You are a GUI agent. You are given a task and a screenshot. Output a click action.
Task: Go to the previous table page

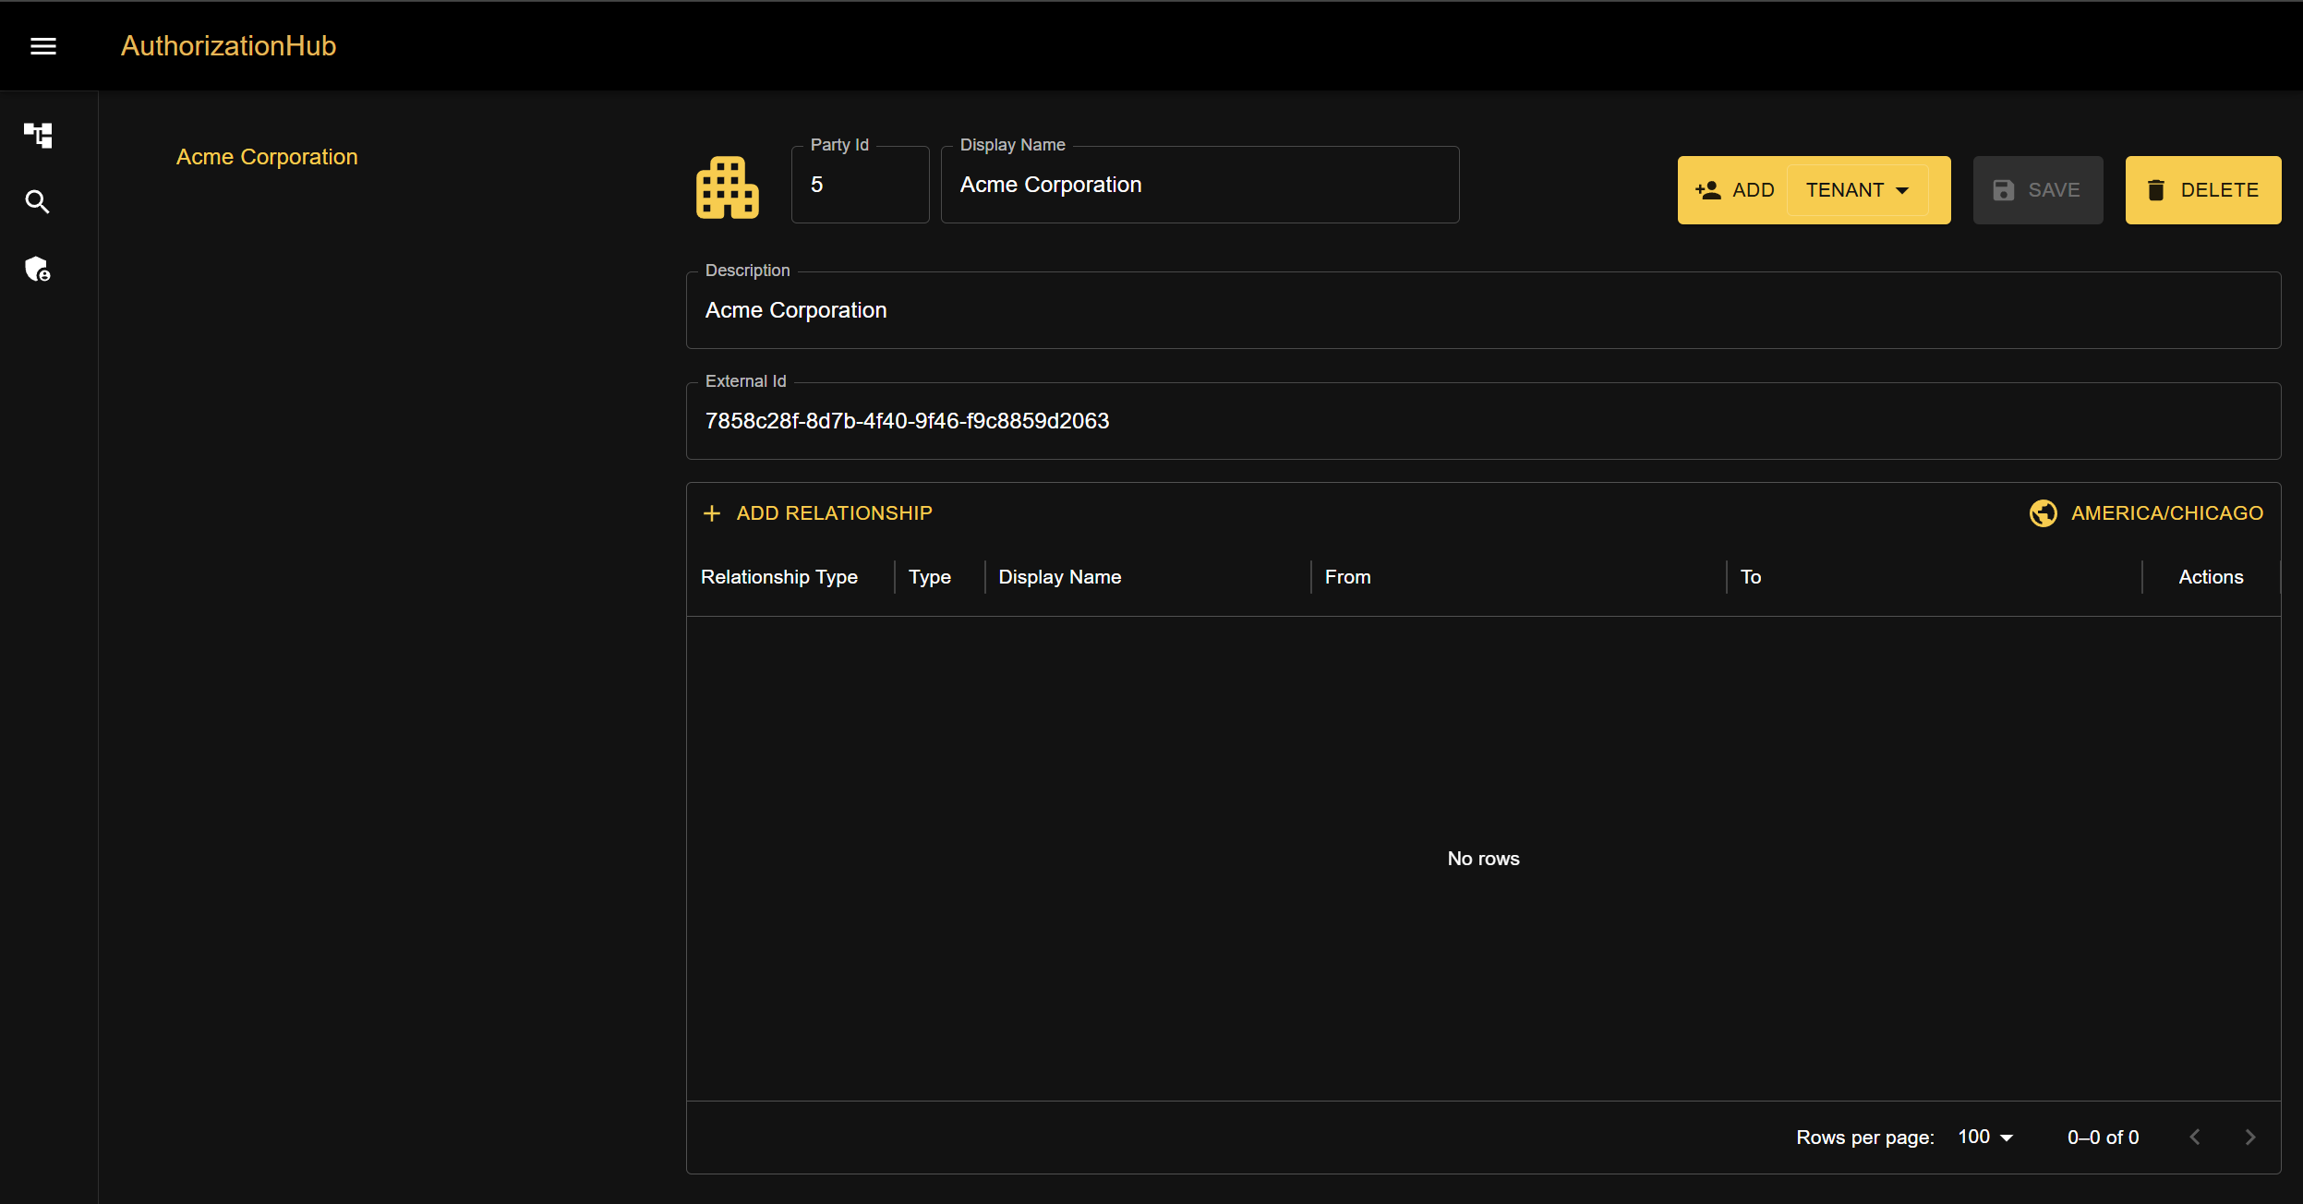point(2195,1138)
